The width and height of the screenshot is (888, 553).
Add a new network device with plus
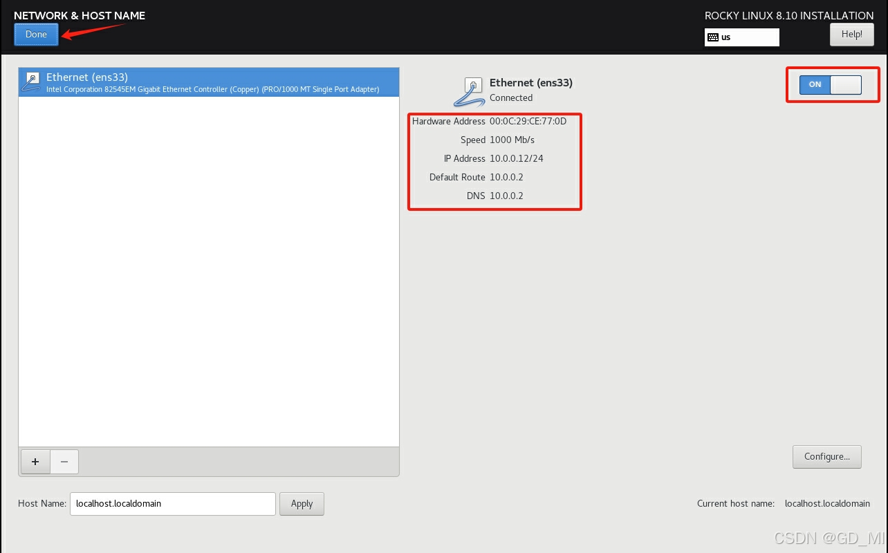(x=35, y=462)
